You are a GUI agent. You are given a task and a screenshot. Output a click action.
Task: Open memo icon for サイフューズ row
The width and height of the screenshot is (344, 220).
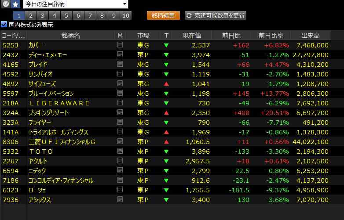coord(120,83)
